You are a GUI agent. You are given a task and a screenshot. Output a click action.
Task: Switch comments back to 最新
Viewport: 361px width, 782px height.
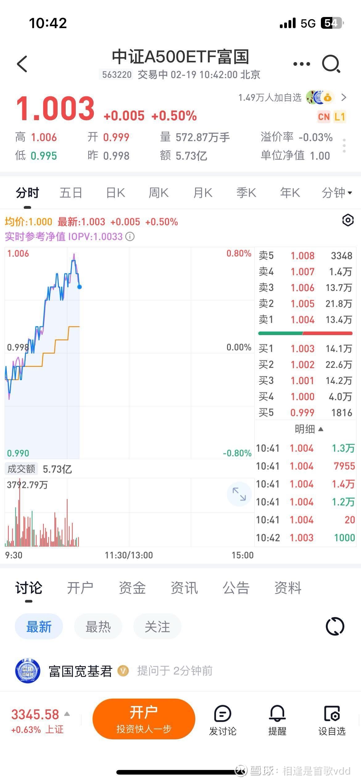tap(39, 626)
